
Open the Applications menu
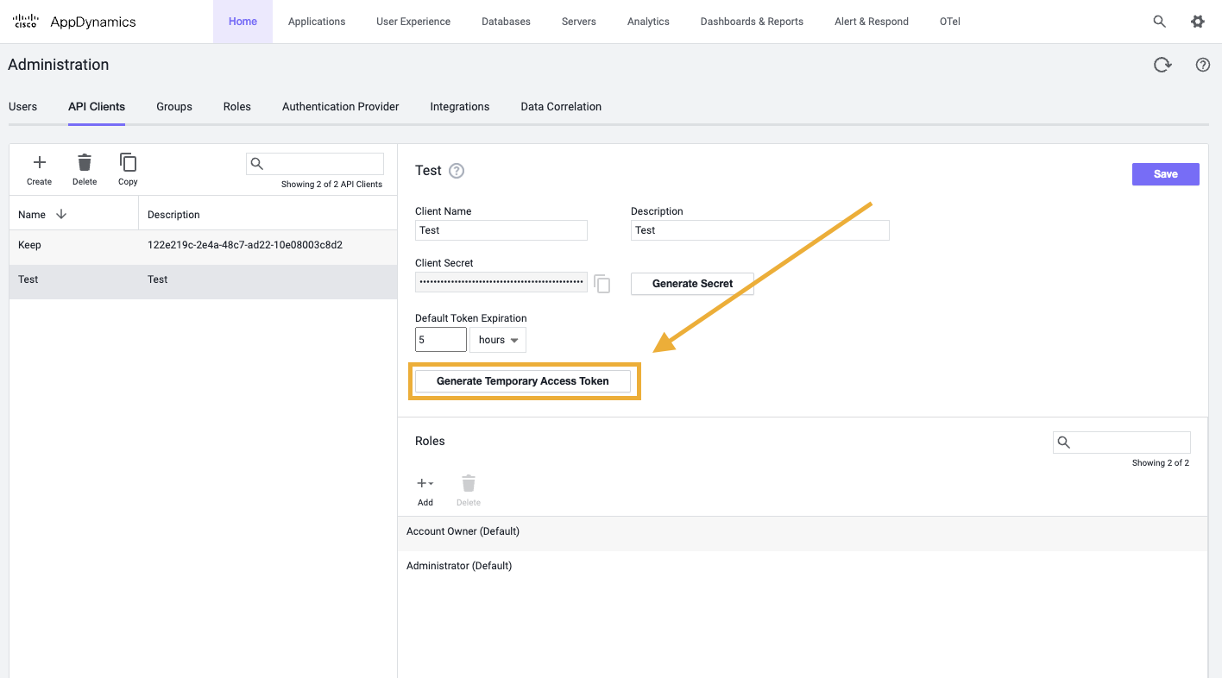click(317, 22)
